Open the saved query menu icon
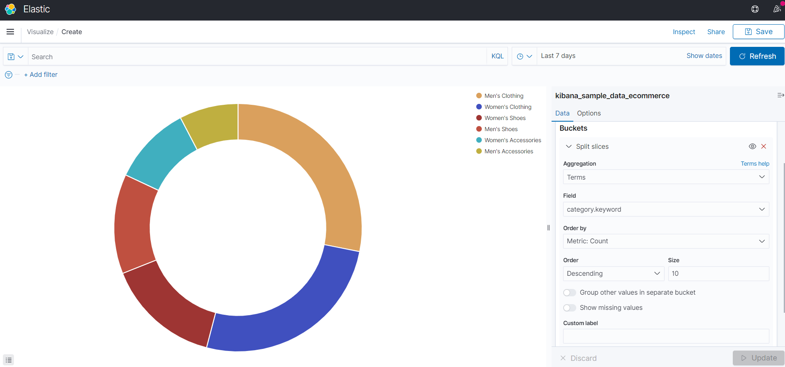The height and width of the screenshot is (367, 785). tap(16, 57)
